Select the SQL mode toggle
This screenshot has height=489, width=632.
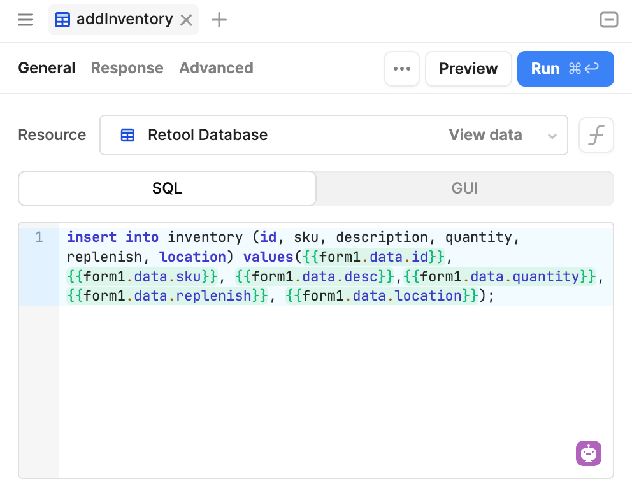pos(168,188)
